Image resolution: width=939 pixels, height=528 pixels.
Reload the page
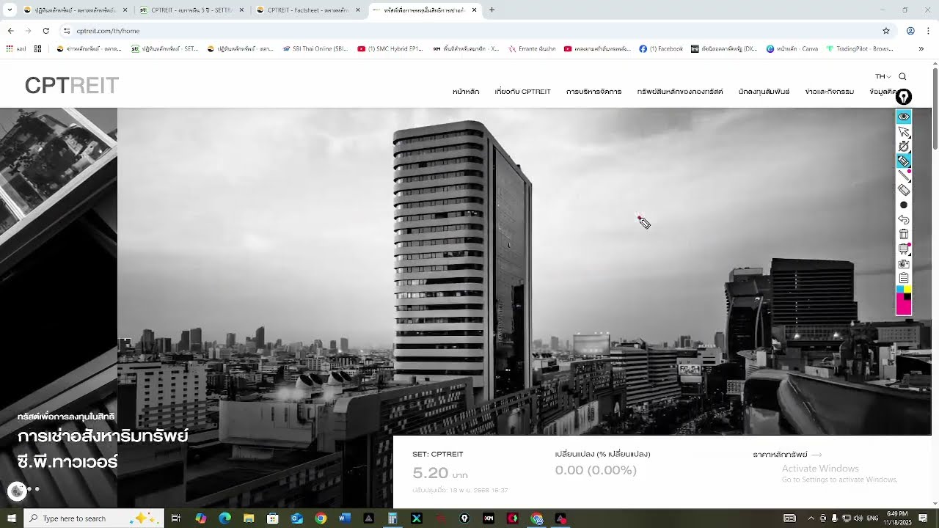point(45,31)
